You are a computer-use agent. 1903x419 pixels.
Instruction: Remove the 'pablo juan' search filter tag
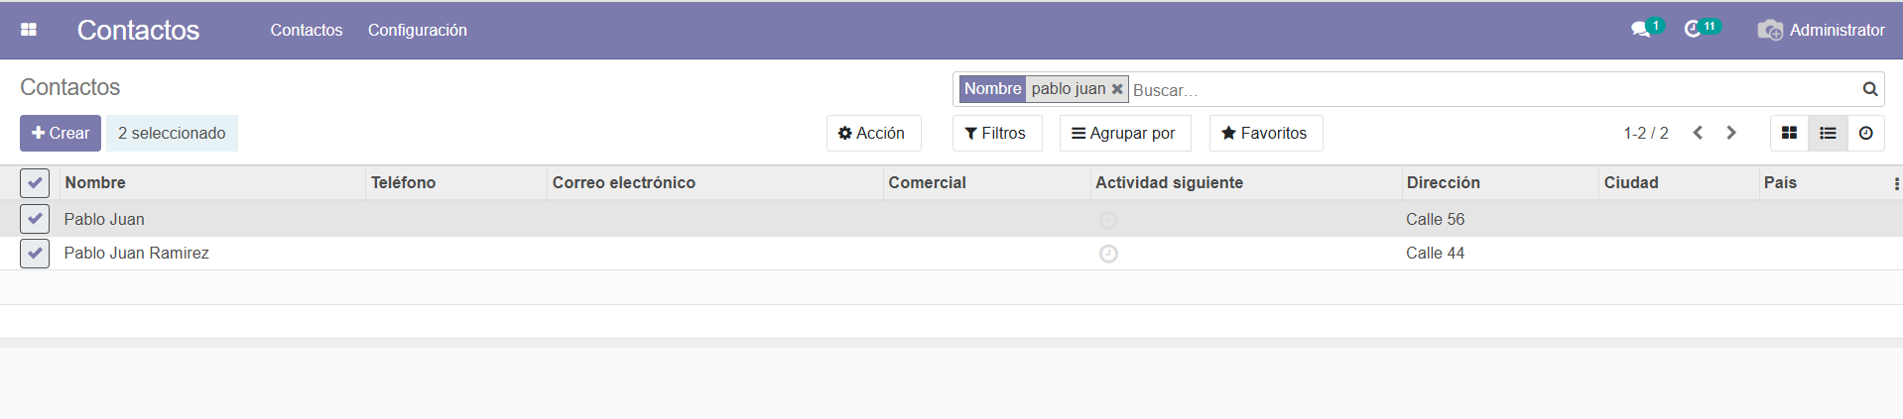[1117, 89]
